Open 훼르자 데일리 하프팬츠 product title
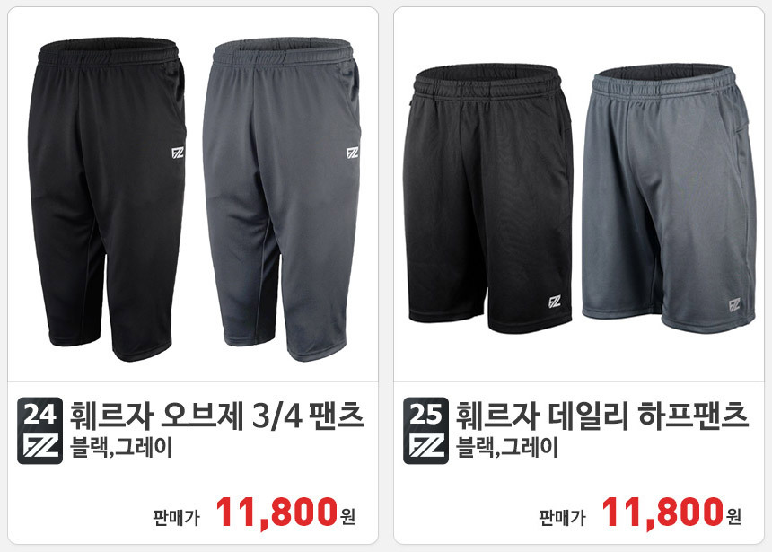This screenshot has width=772, height=552. click(x=601, y=416)
